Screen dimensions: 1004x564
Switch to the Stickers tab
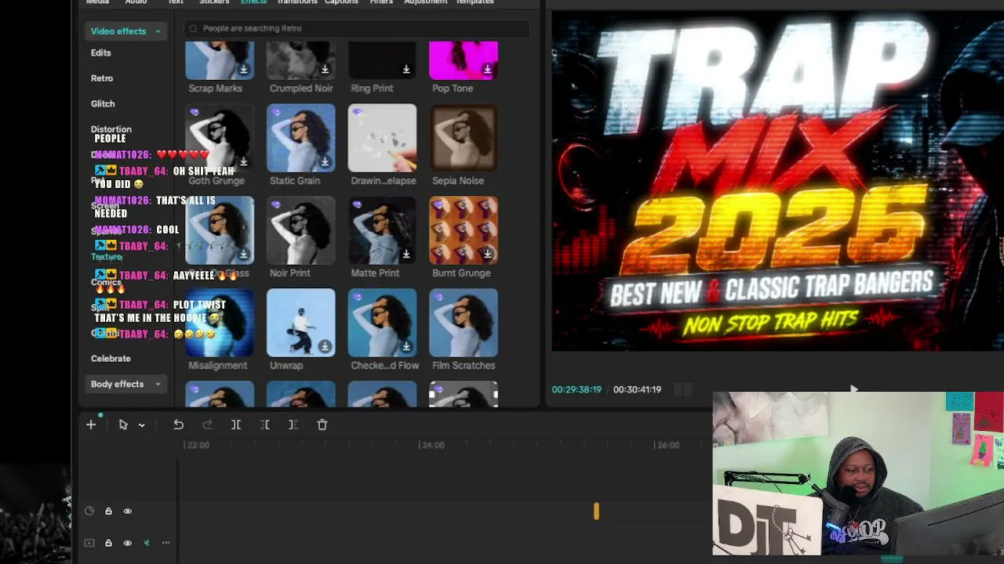point(214,2)
